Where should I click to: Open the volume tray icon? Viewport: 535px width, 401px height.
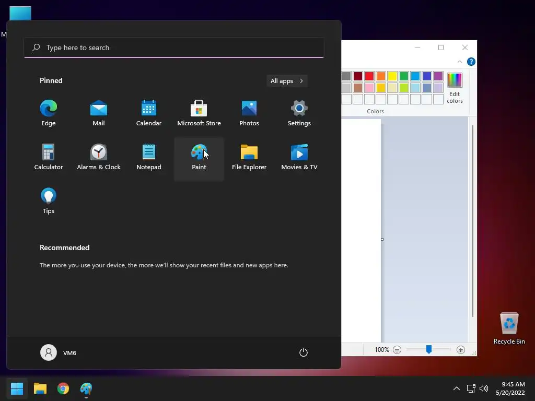[x=484, y=388]
